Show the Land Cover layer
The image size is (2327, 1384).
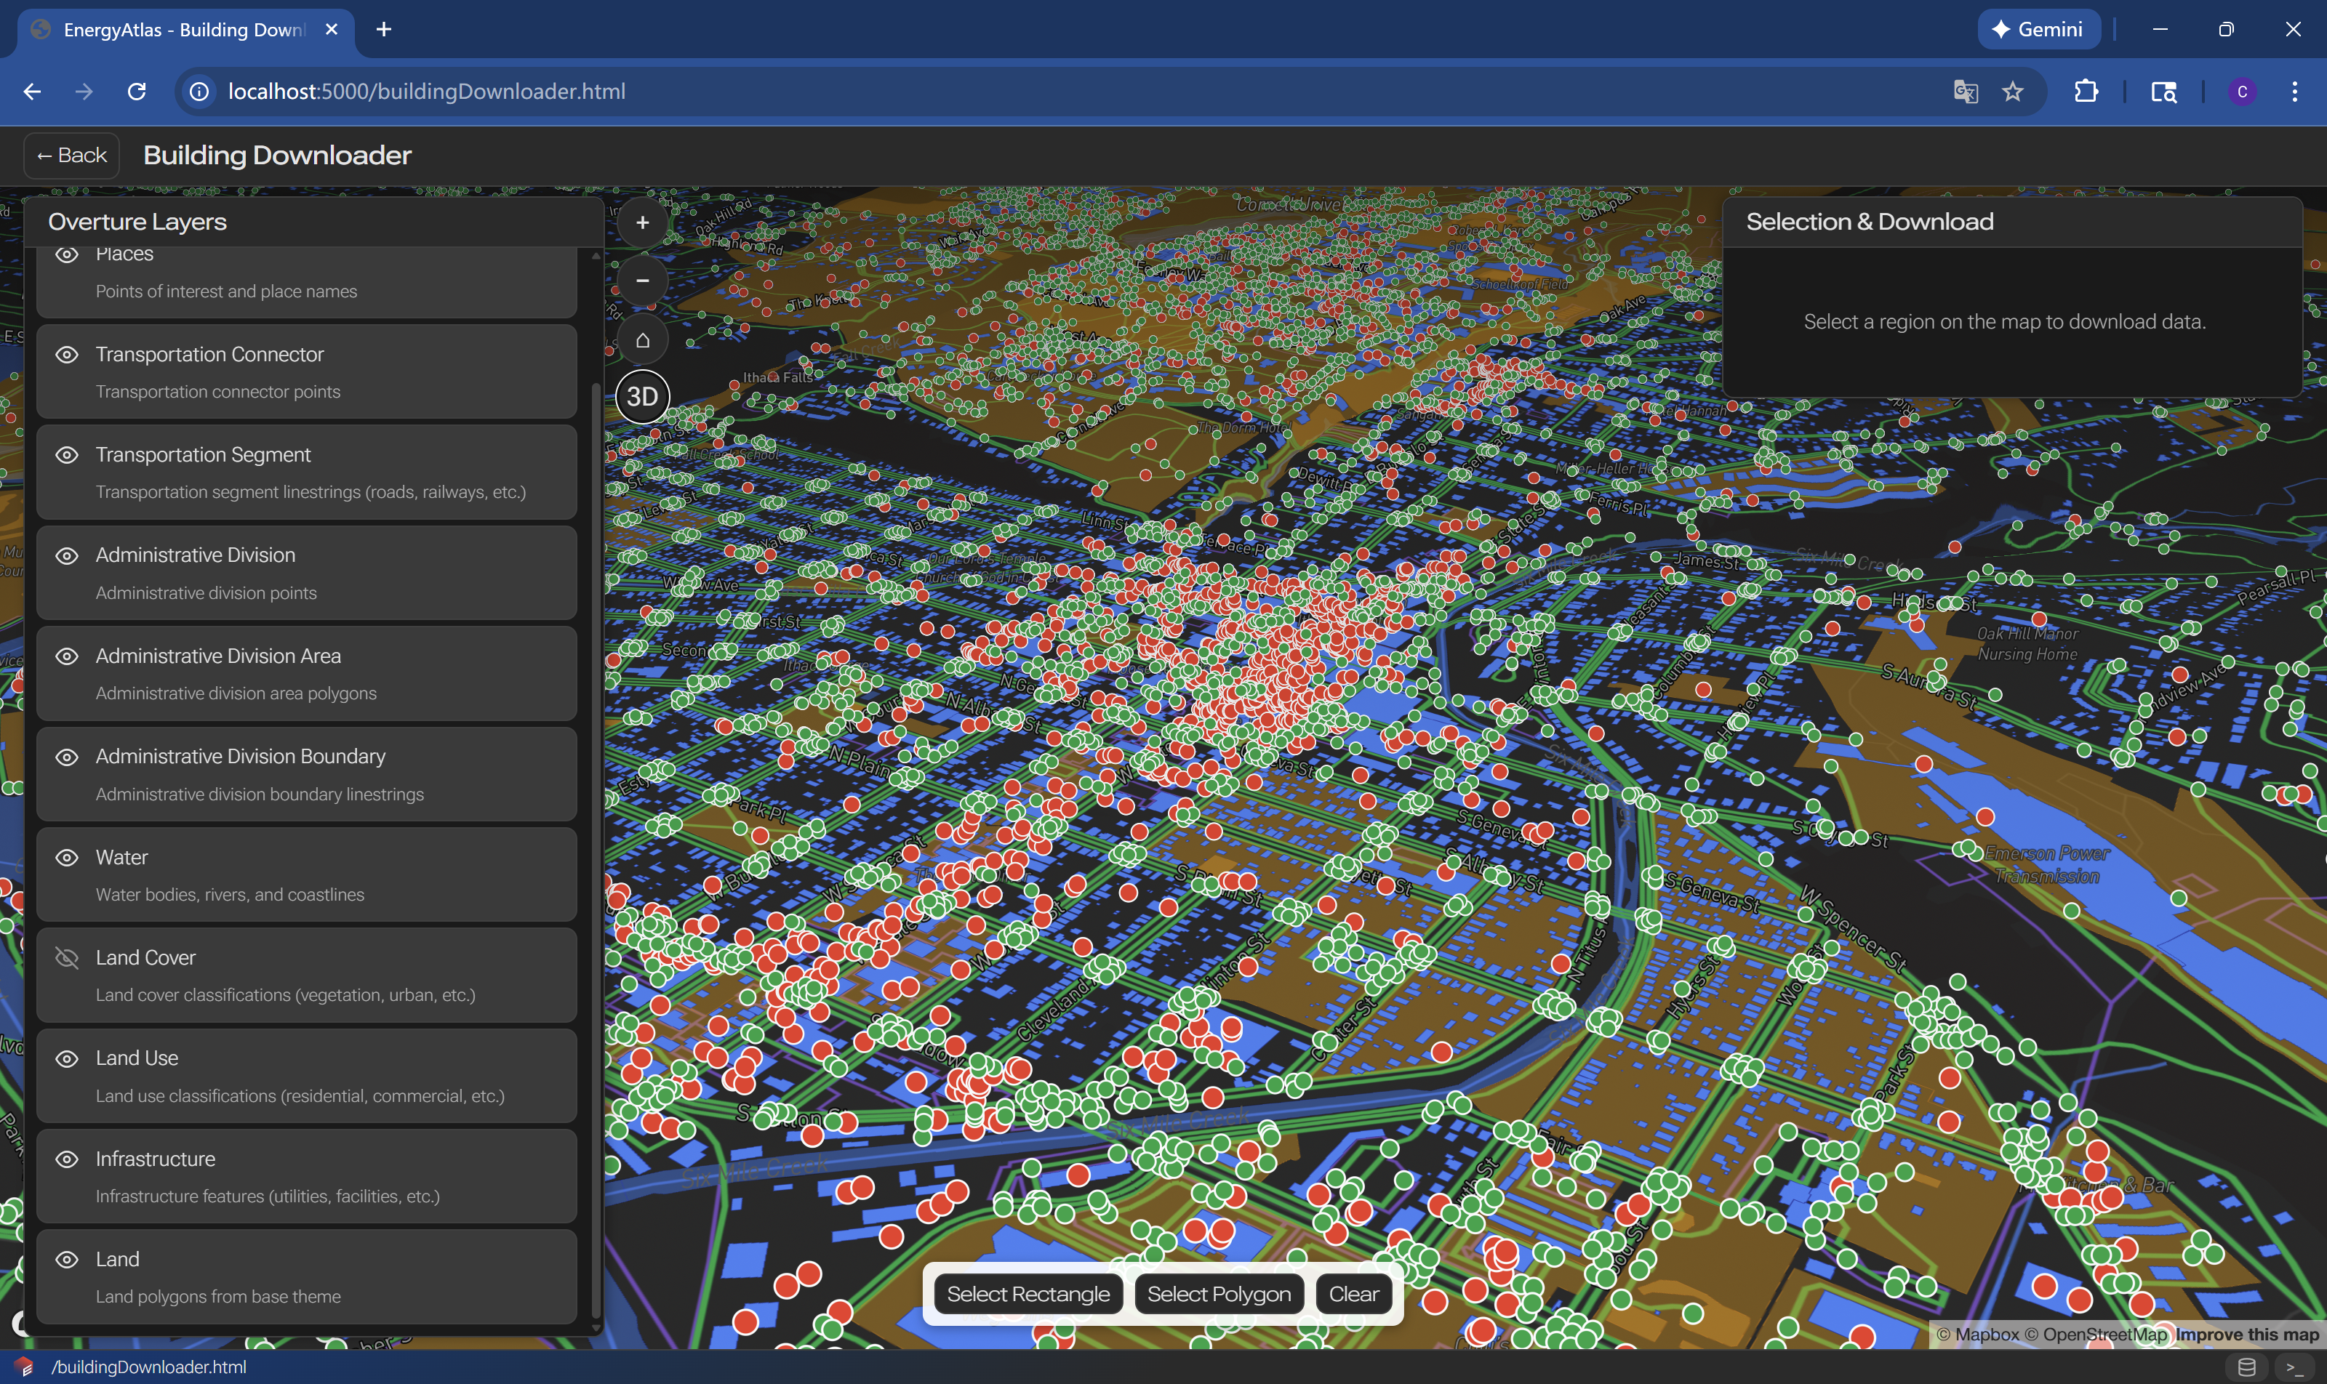coord(66,958)
